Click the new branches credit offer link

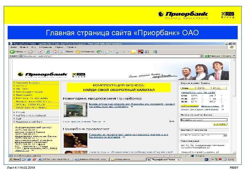(132, 105)
